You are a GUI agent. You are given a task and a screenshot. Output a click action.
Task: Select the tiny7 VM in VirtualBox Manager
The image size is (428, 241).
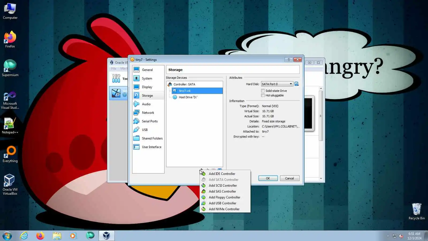[119, 93]
